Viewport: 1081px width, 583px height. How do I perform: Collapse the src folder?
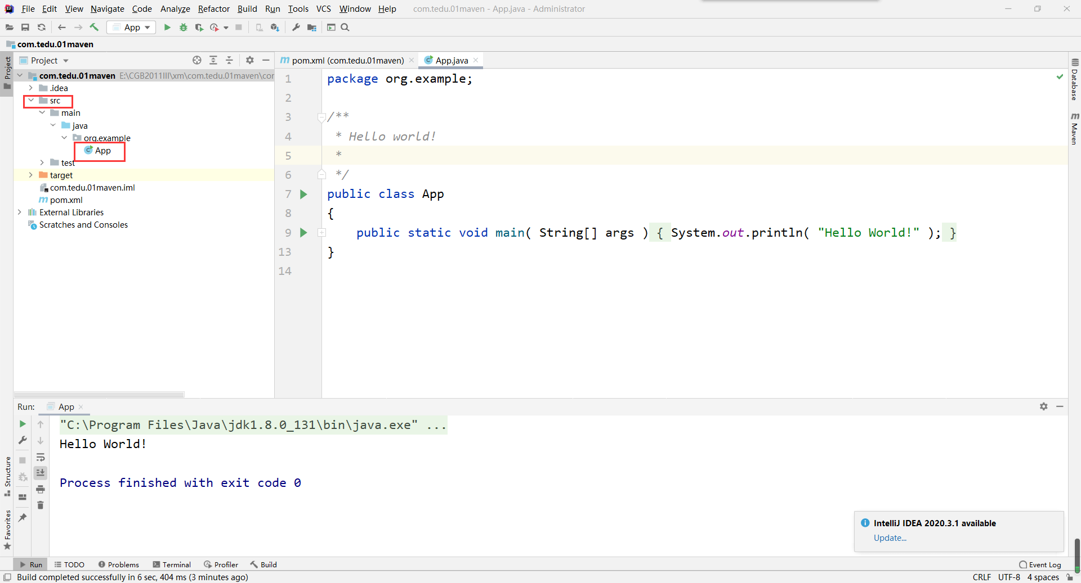point(31,100)
